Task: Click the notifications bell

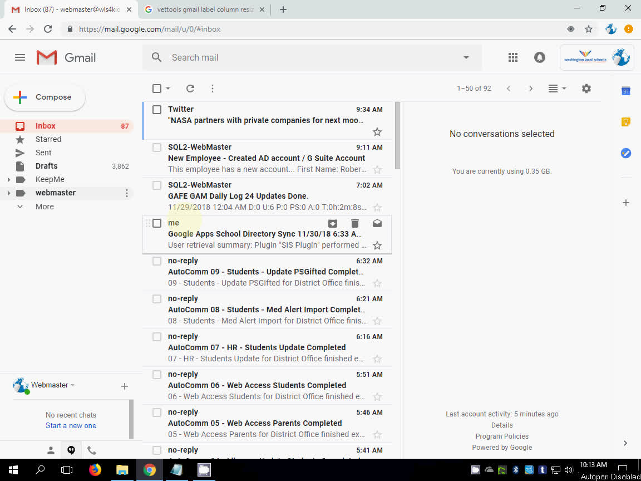Action: (x=539, y=57)
